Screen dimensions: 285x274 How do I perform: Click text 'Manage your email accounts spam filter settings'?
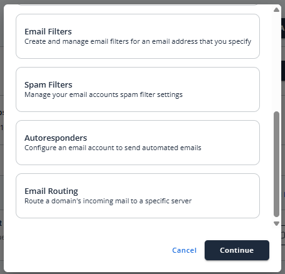[x=104, y=94]
